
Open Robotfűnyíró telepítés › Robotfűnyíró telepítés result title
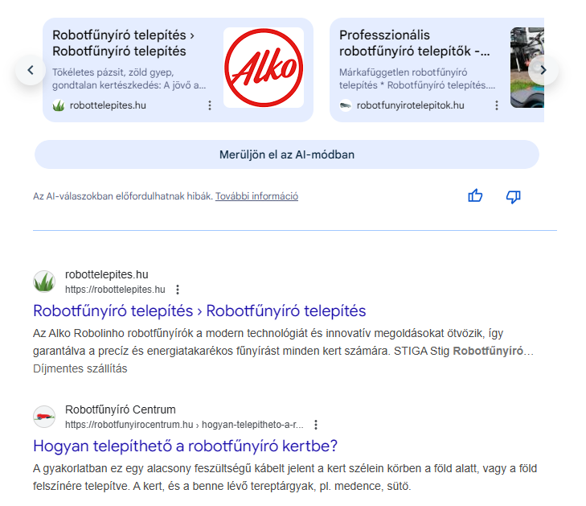(x=199, y=311)
